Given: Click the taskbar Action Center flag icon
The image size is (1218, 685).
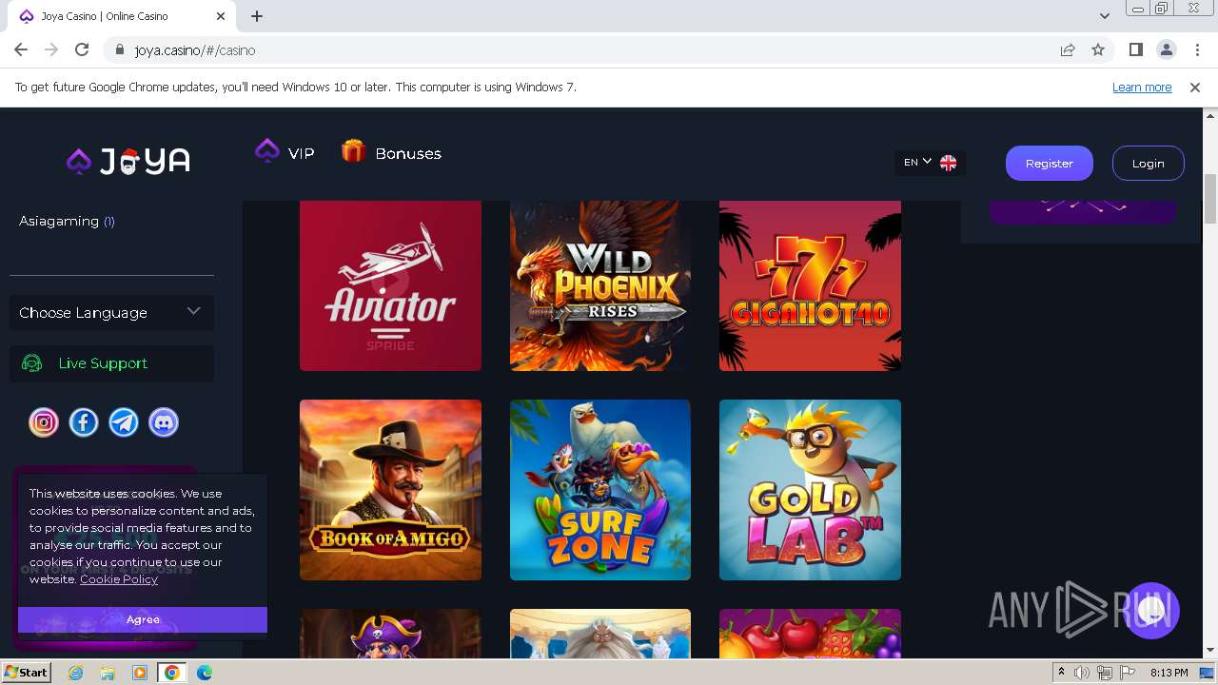Looking at the screenshot, I should coord(1128,673).
